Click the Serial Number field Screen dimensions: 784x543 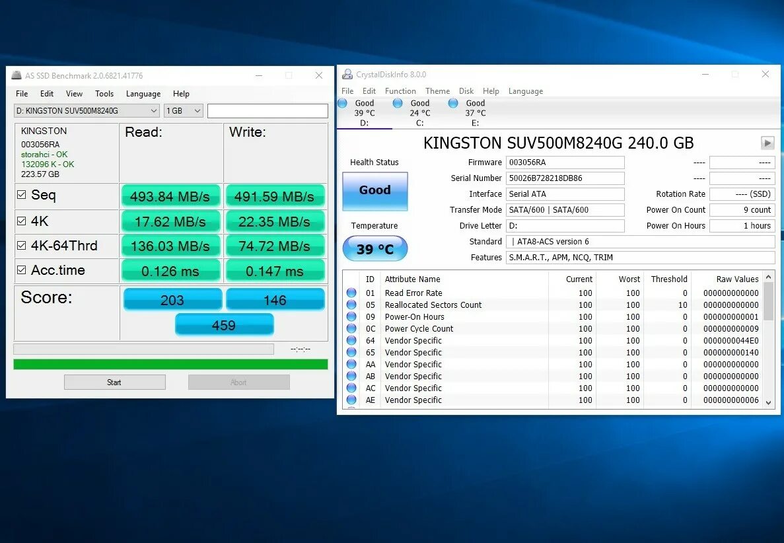(565, 178)
